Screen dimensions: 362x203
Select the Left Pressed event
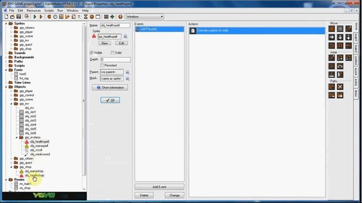point(160,29)
